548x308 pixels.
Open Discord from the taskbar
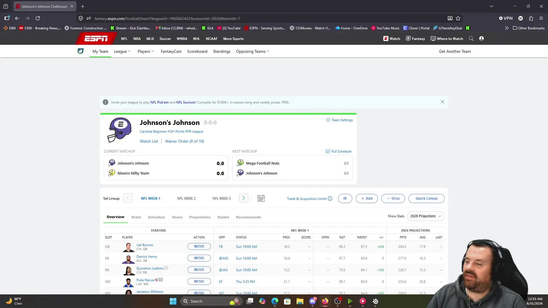[313, 301]
